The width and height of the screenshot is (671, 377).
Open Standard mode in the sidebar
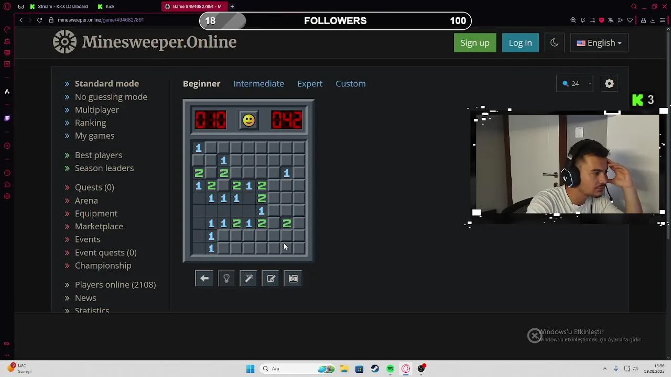click(x=107, y=84)
